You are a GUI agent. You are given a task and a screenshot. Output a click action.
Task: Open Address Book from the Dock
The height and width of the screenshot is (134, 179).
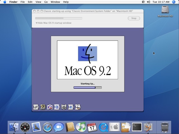[70, 127]
